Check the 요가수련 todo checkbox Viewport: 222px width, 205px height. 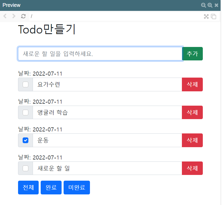[x=25, y=84]
